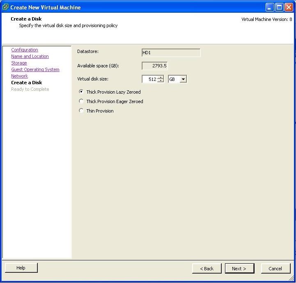
Task: Go to the Configuration wizard step
Action: click(x=25, y=50)
